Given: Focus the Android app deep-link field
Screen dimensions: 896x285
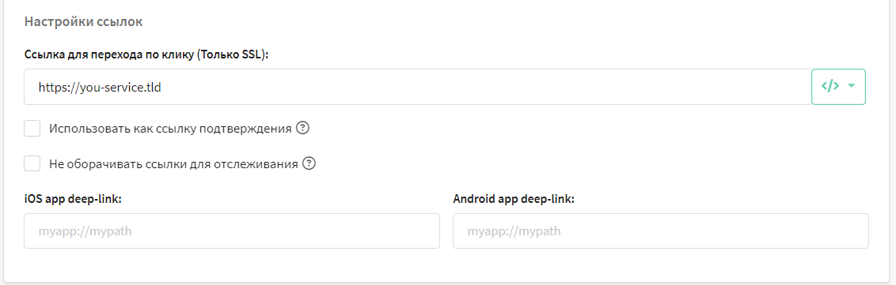Looking at the screenshot, I should coord(661,231).
